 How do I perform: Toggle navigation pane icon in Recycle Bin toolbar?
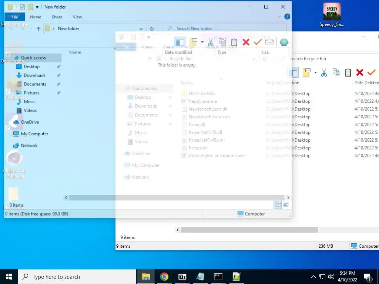coord(294,72)
